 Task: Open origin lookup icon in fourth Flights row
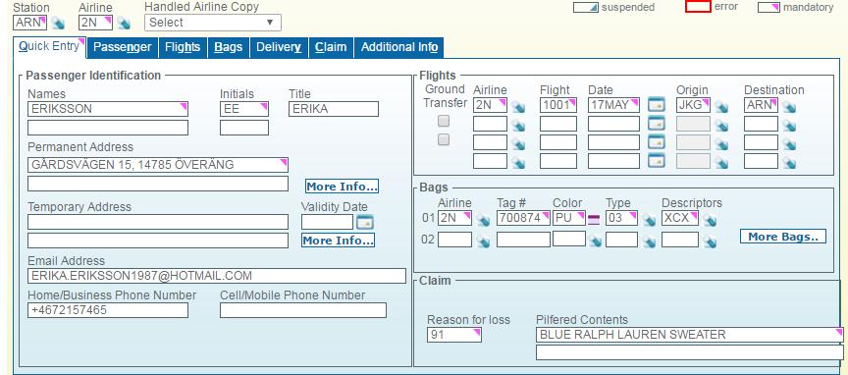point(721,162)
